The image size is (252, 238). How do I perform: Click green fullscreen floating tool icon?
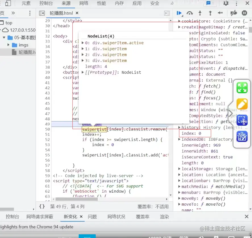click(x=242, y=88)
